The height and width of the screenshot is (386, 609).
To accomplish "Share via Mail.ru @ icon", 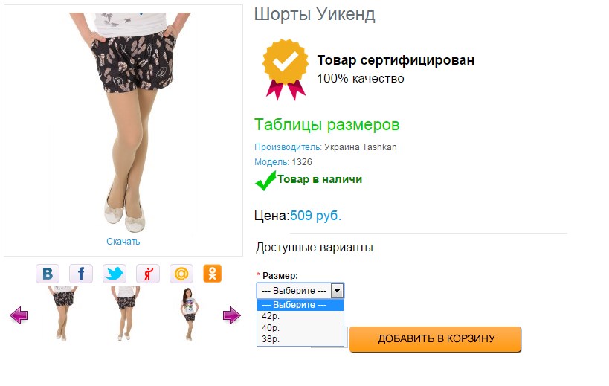I will click(x=181, y=274).
